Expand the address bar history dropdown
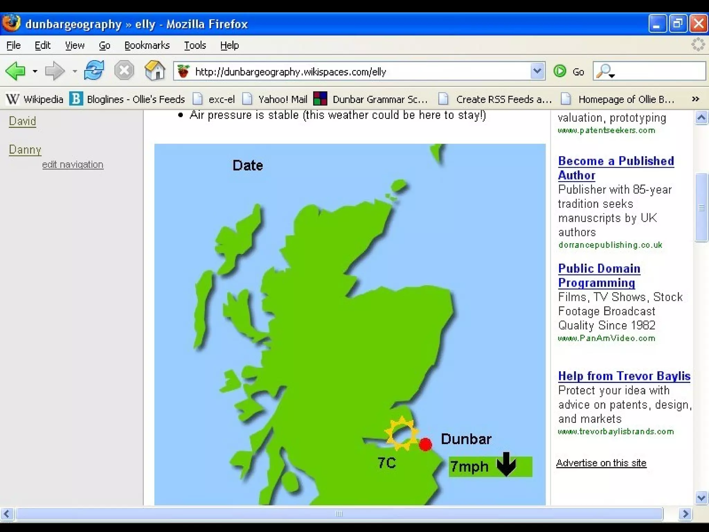Image resolution: width=709 pixels, height=532 pixels. point(537,71)
